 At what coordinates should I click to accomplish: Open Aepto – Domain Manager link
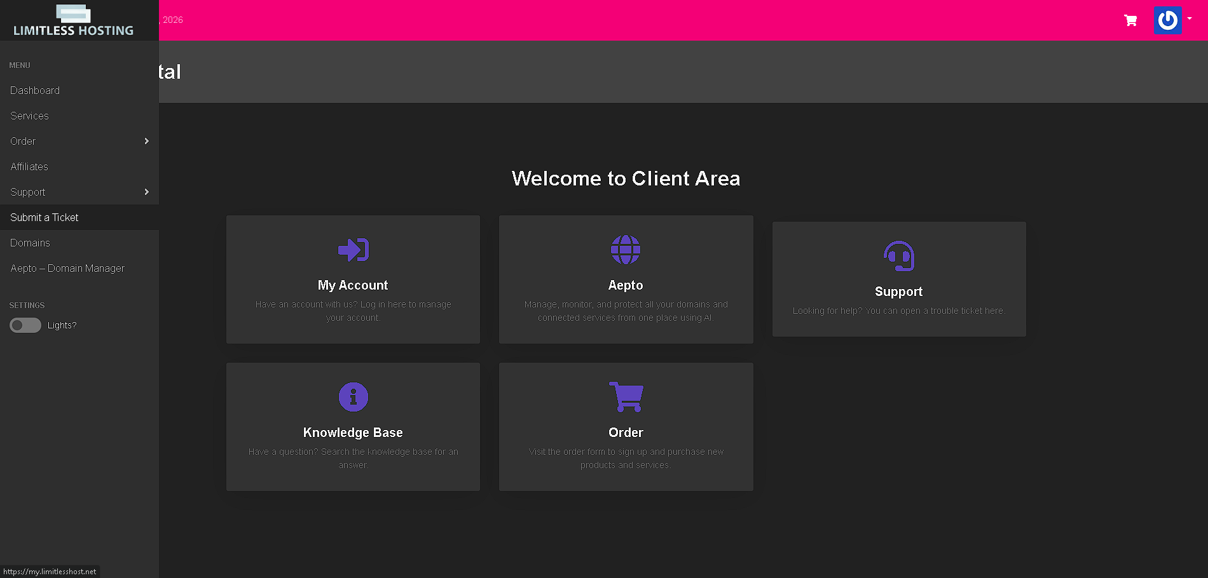[x=67, y=268]
